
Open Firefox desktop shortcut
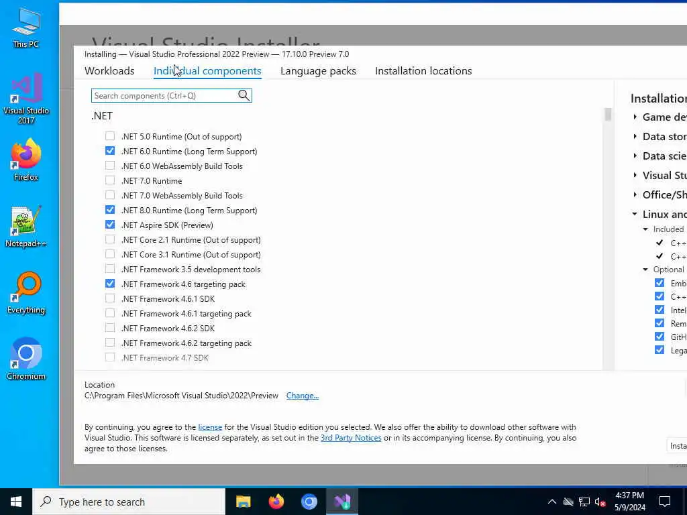tap(26, 160)
